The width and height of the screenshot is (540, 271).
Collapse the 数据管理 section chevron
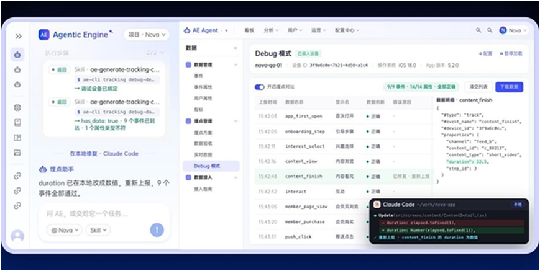pos(236,64)
